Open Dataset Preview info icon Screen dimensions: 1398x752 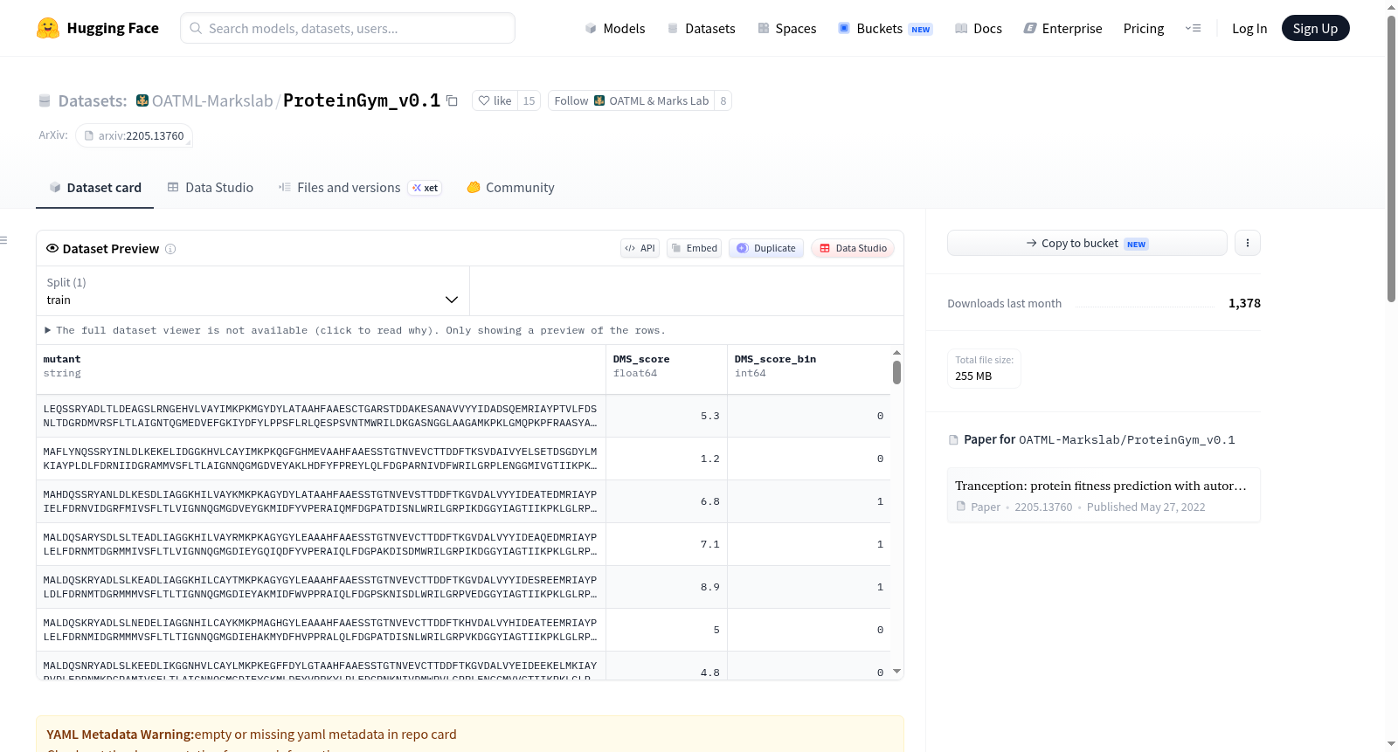tap(170, 249)
